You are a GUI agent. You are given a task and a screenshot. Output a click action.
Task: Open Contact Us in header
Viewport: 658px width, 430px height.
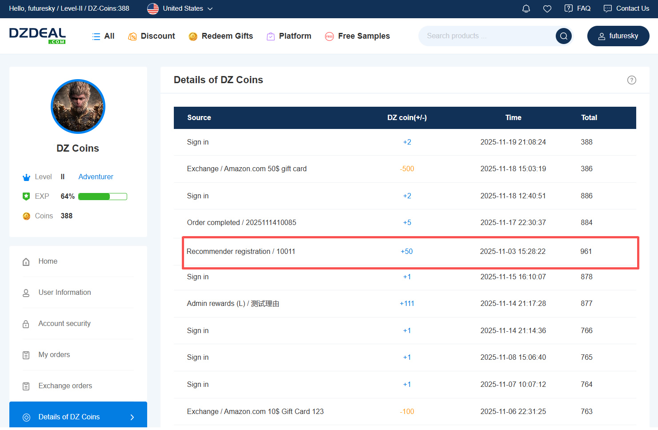point(626,8)
